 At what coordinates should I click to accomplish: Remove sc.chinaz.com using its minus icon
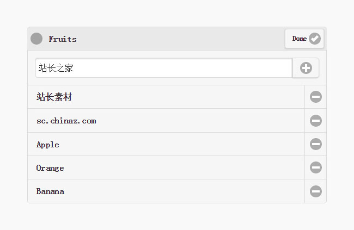pyautogui.click(x=316, y=121)
